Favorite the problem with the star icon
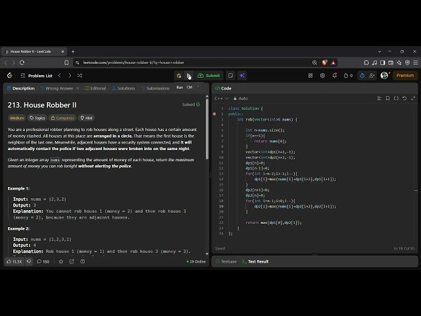421x316 pixels. tap(61, 261)
